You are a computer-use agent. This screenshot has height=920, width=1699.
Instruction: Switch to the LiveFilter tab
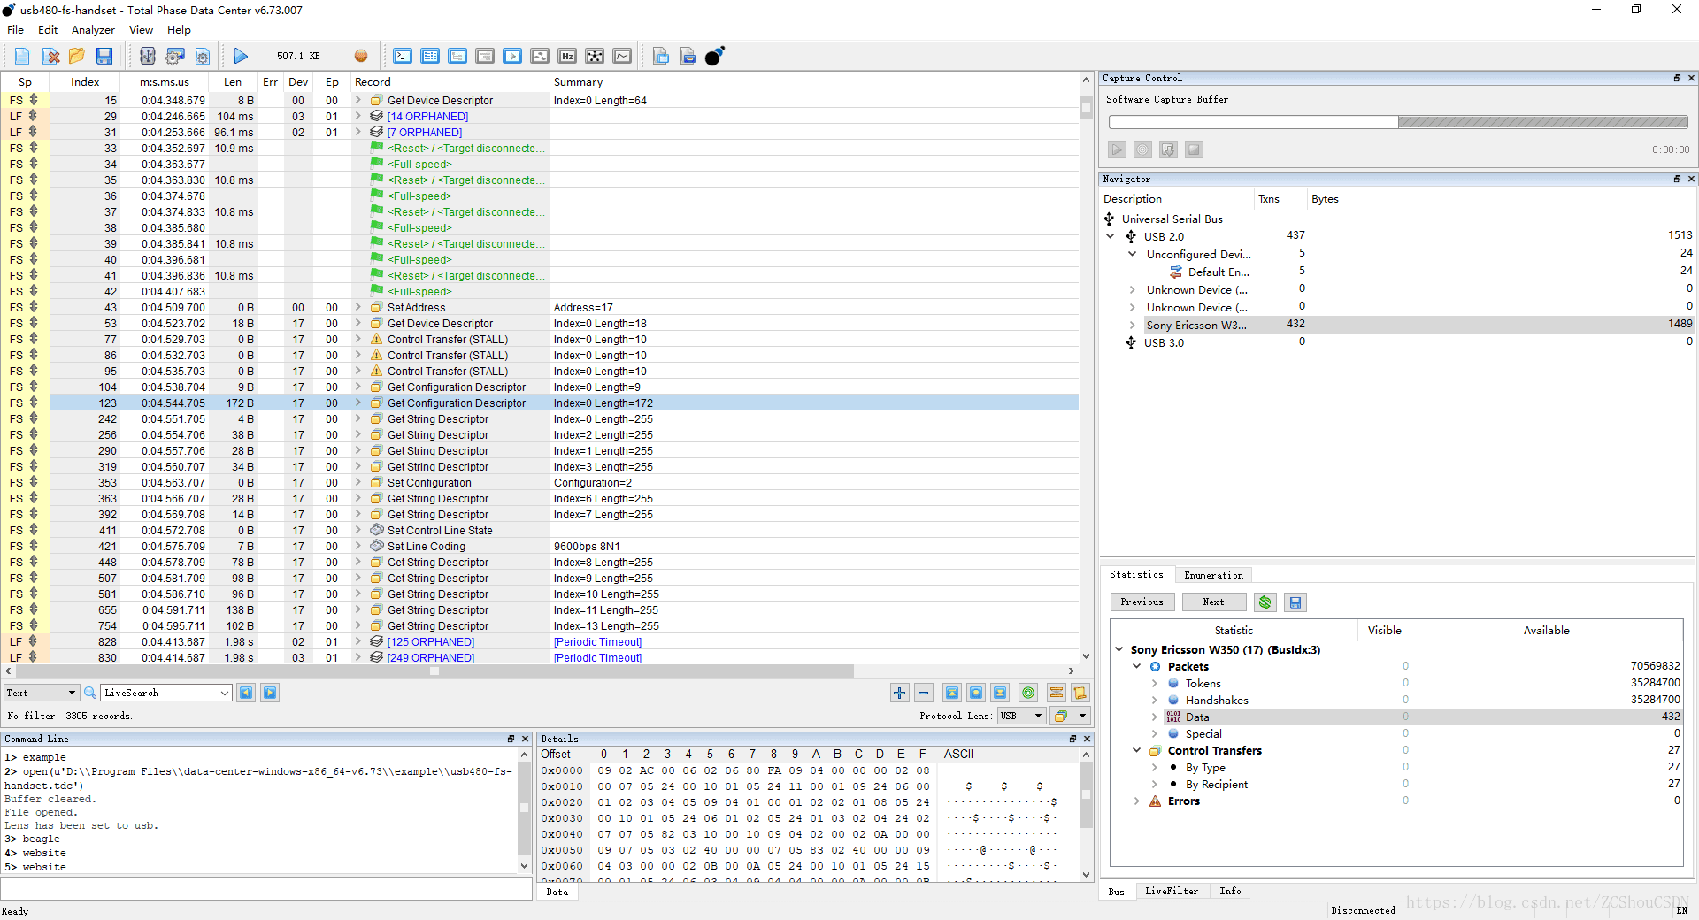point(1171,892)
